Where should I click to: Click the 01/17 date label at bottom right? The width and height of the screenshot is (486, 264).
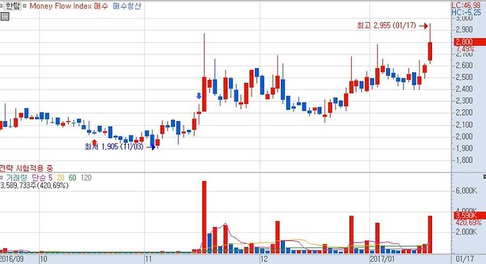[465, 259]
